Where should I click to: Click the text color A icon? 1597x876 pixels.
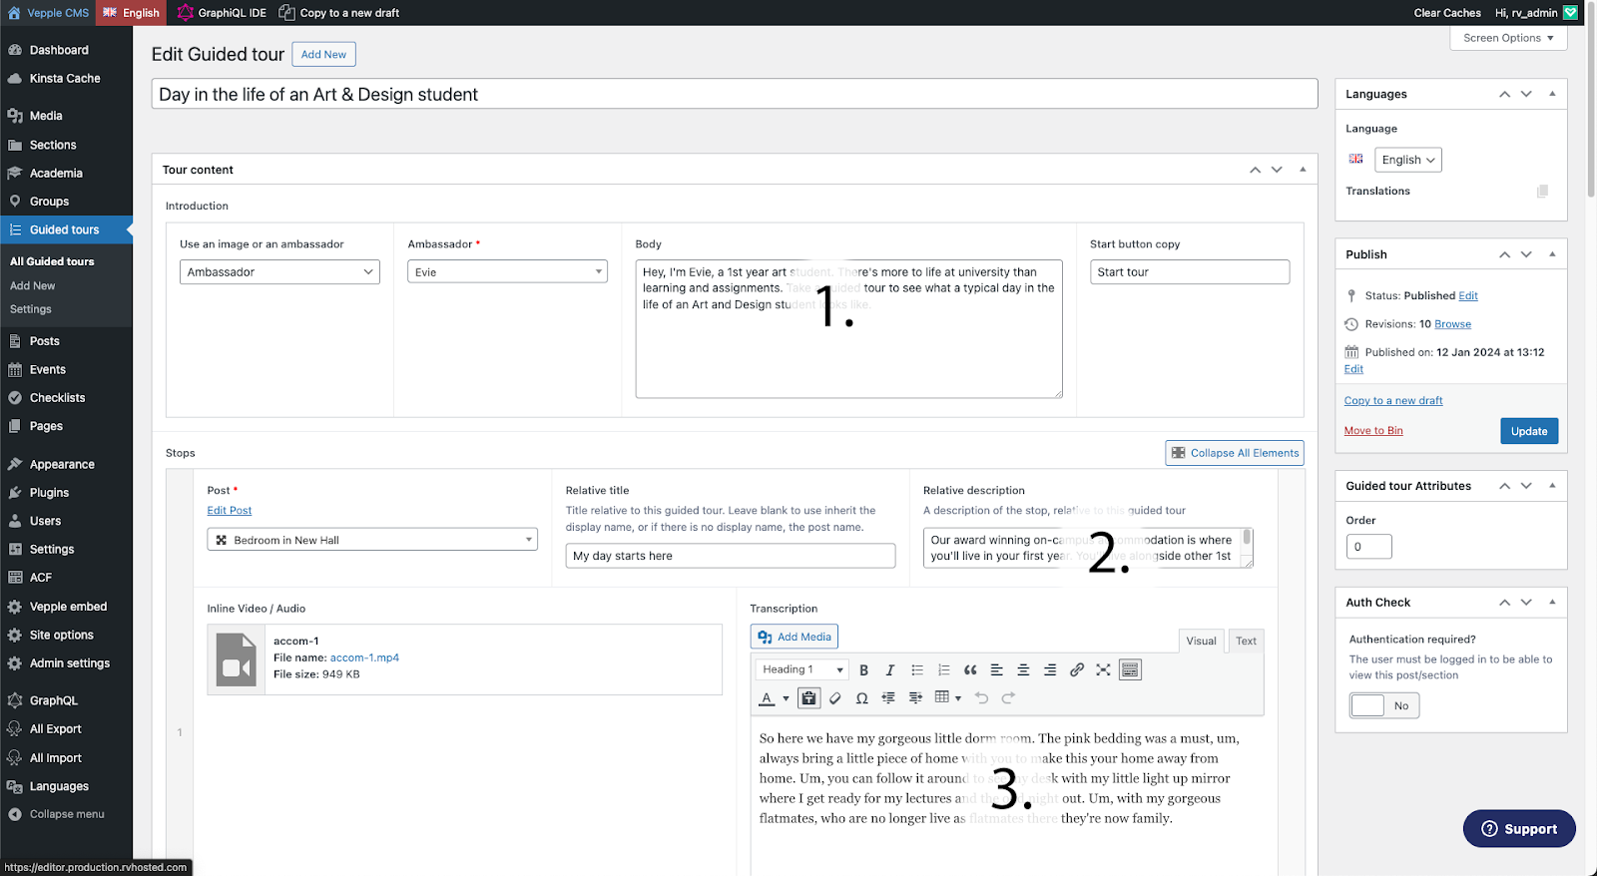click(767, 698)
